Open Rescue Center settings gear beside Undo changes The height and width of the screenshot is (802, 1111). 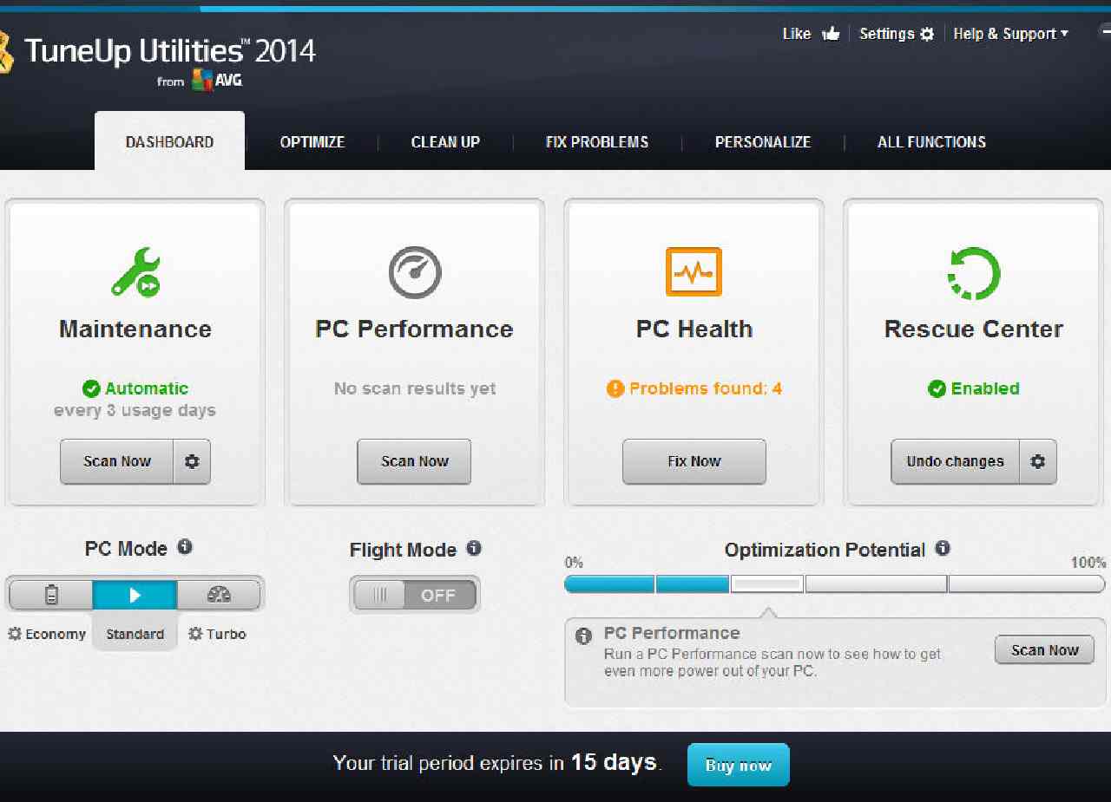click(x=1037, y=461)
